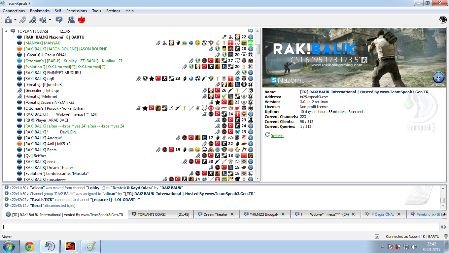Show hidden system tray icons
449x253 pixels.
point(382,246)
